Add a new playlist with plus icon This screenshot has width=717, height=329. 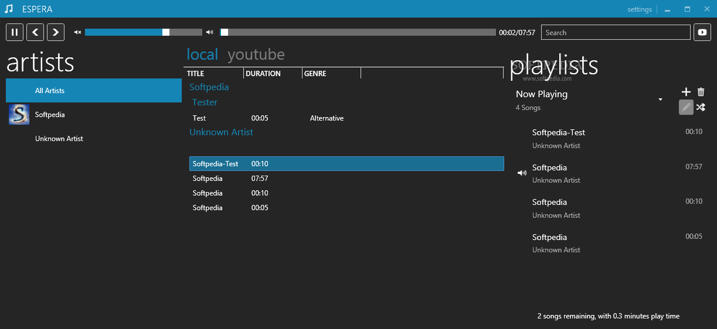click(687, 92)
